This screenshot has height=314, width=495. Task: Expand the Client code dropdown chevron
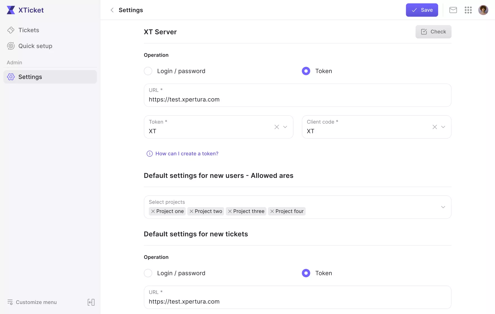[x=443, y=127]
